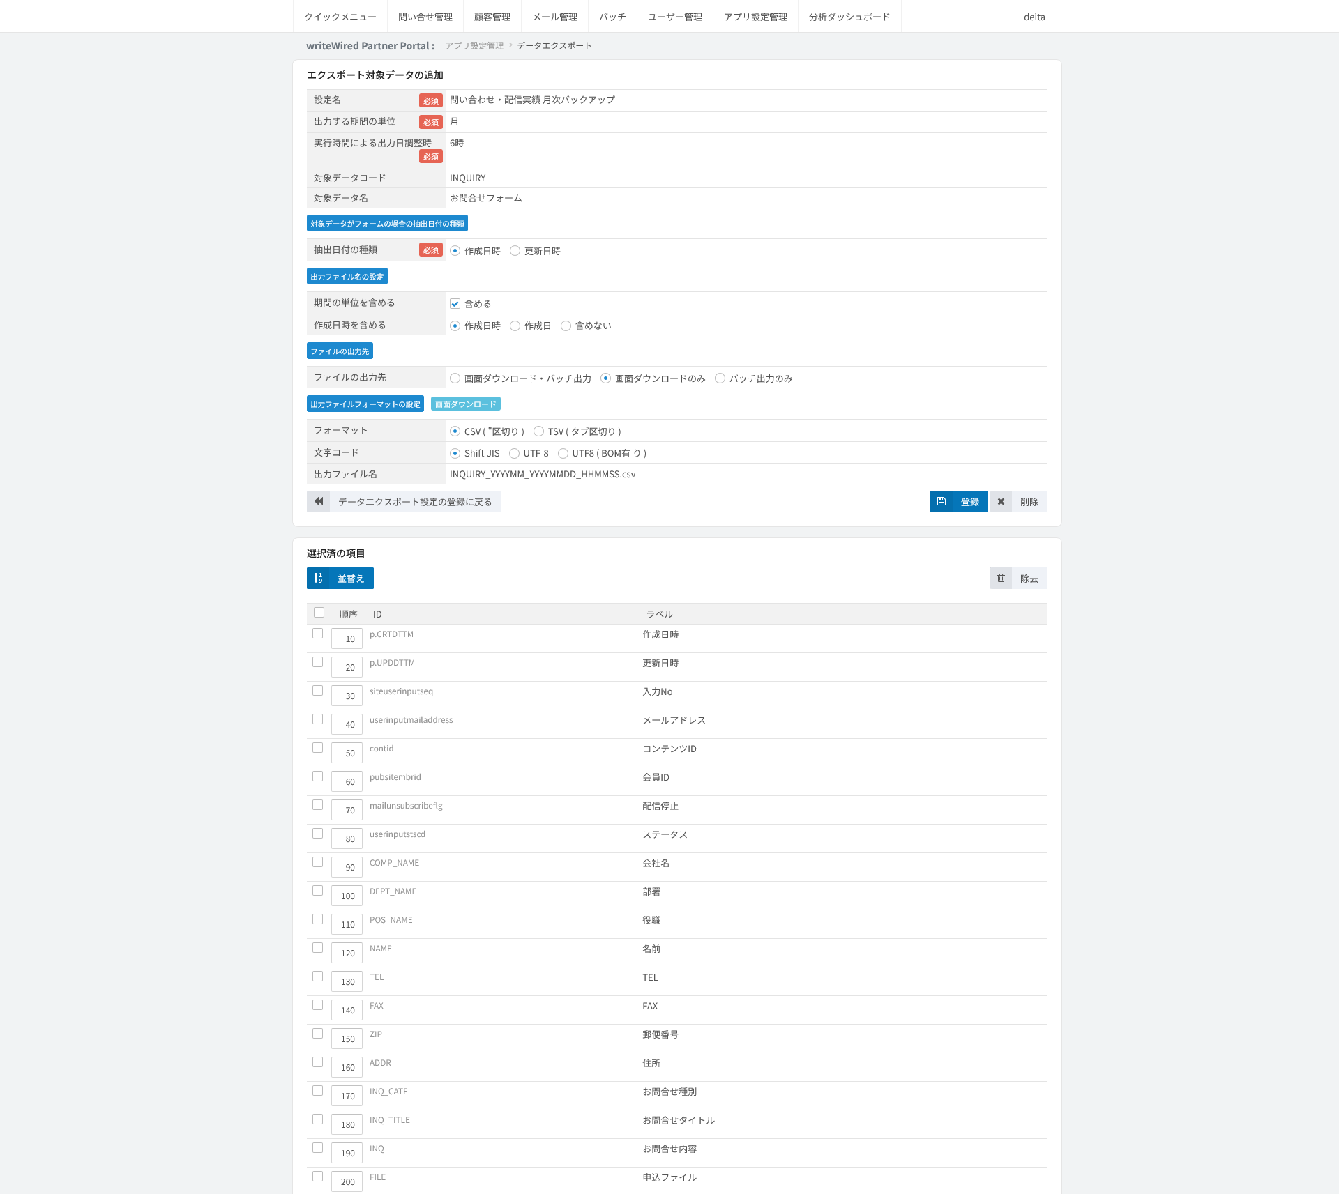Open the deita user menu

pyautogui.click(x=1034, y=17)
